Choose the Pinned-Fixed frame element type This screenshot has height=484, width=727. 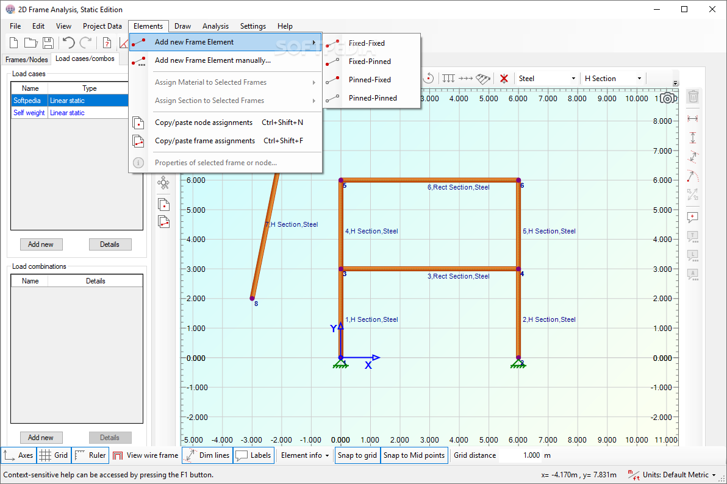point(372,80)
